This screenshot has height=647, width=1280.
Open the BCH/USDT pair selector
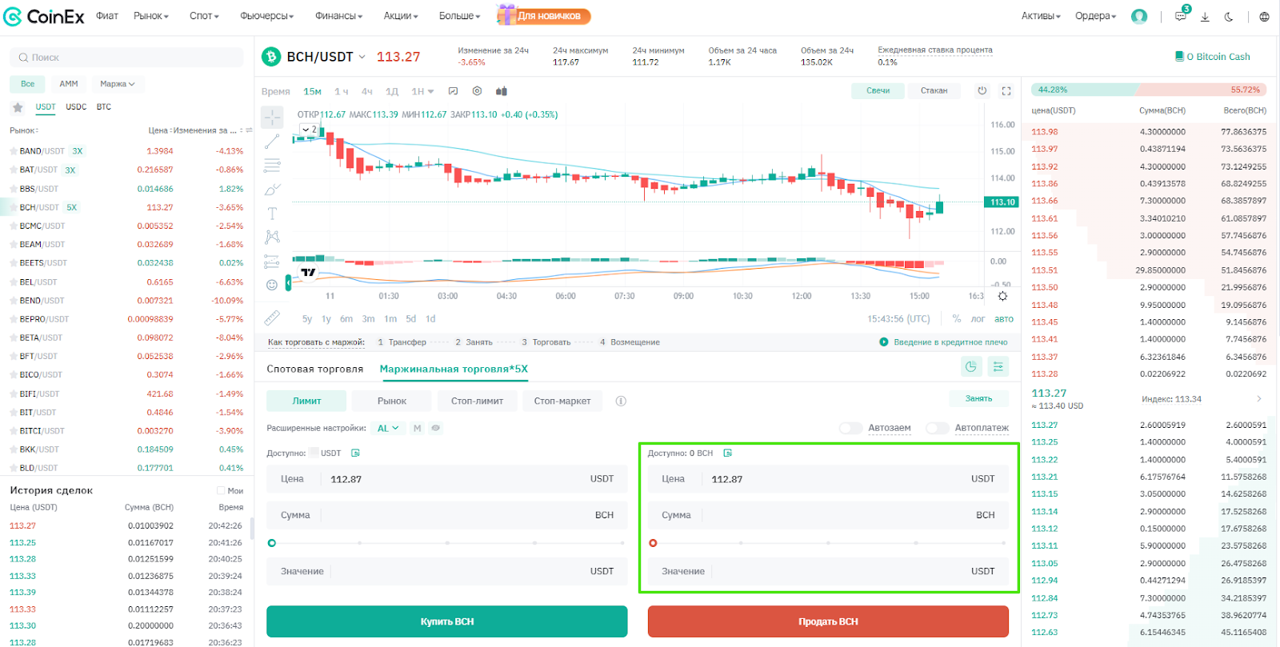pos(326,57)
